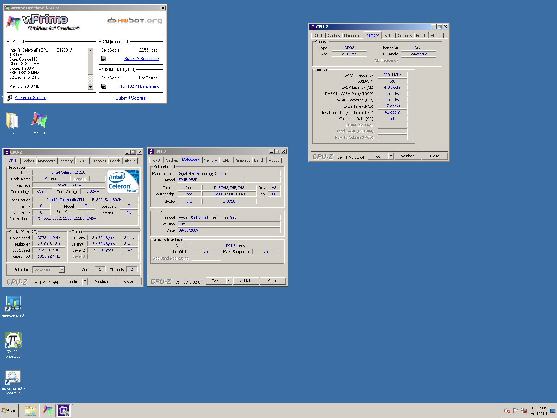Launch the GPUPI desktop shortcut
The height and width of the screenshot is (418, 557).
13,345
